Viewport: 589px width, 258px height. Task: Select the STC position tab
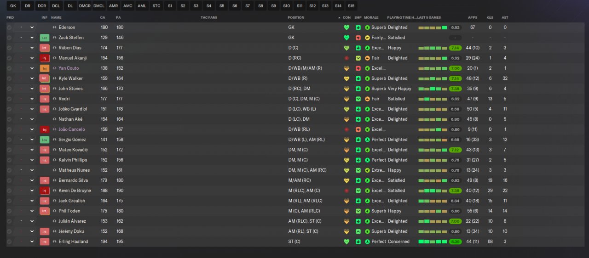point(156,6)
